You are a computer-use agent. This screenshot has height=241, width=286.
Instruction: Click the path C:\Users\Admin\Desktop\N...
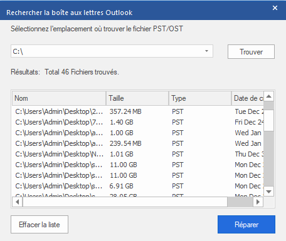point(59,154)
